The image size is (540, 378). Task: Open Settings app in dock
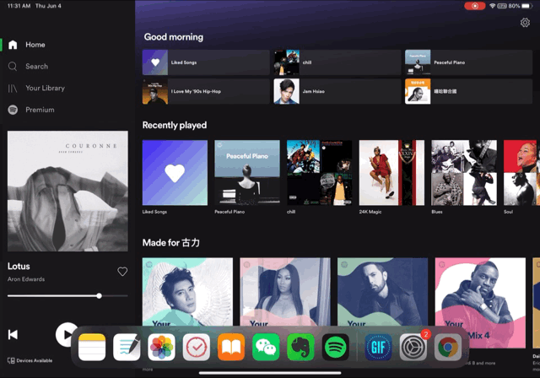(413, 348)
